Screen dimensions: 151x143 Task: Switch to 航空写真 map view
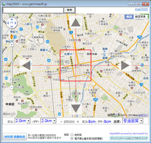tap(140, 17)
